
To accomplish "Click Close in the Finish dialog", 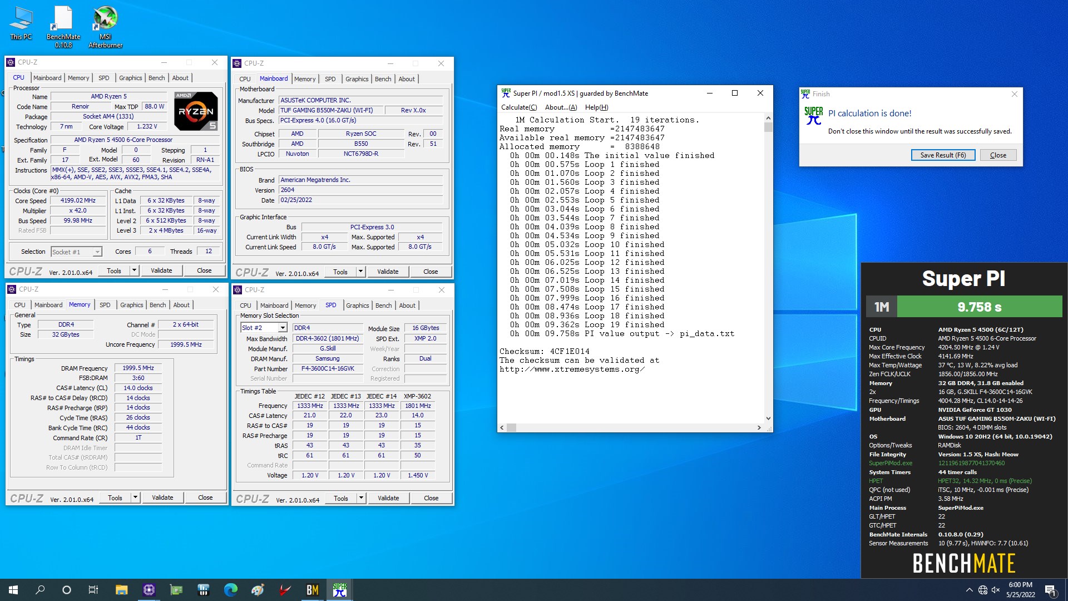I will [998, 155].
